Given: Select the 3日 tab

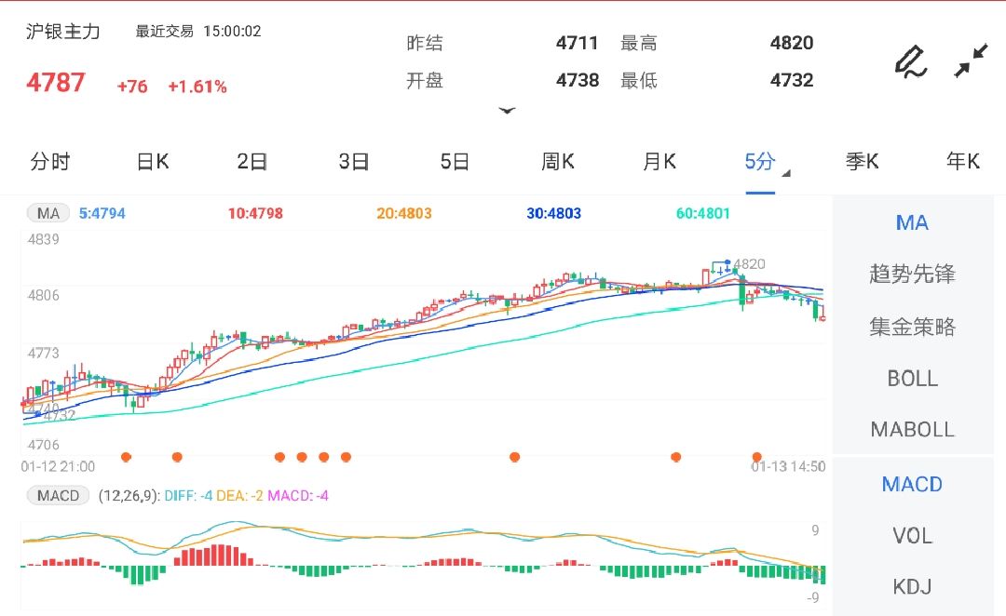Looking at the screenshot, I should 354,162.
